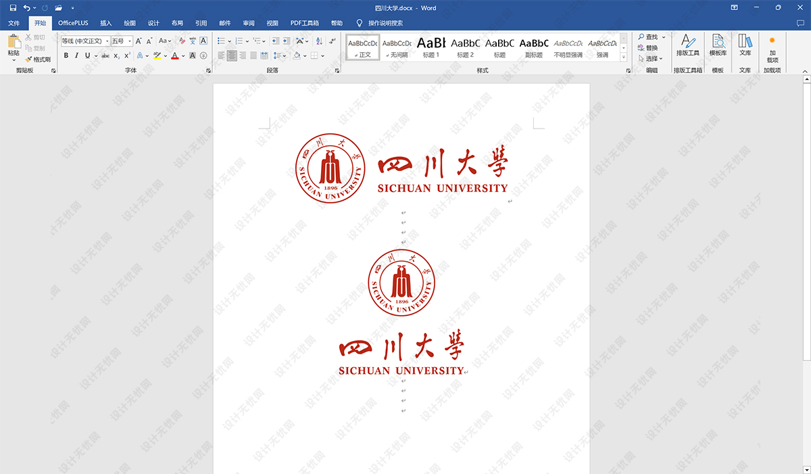
Task: Apply the red font color
Action: 174,55
